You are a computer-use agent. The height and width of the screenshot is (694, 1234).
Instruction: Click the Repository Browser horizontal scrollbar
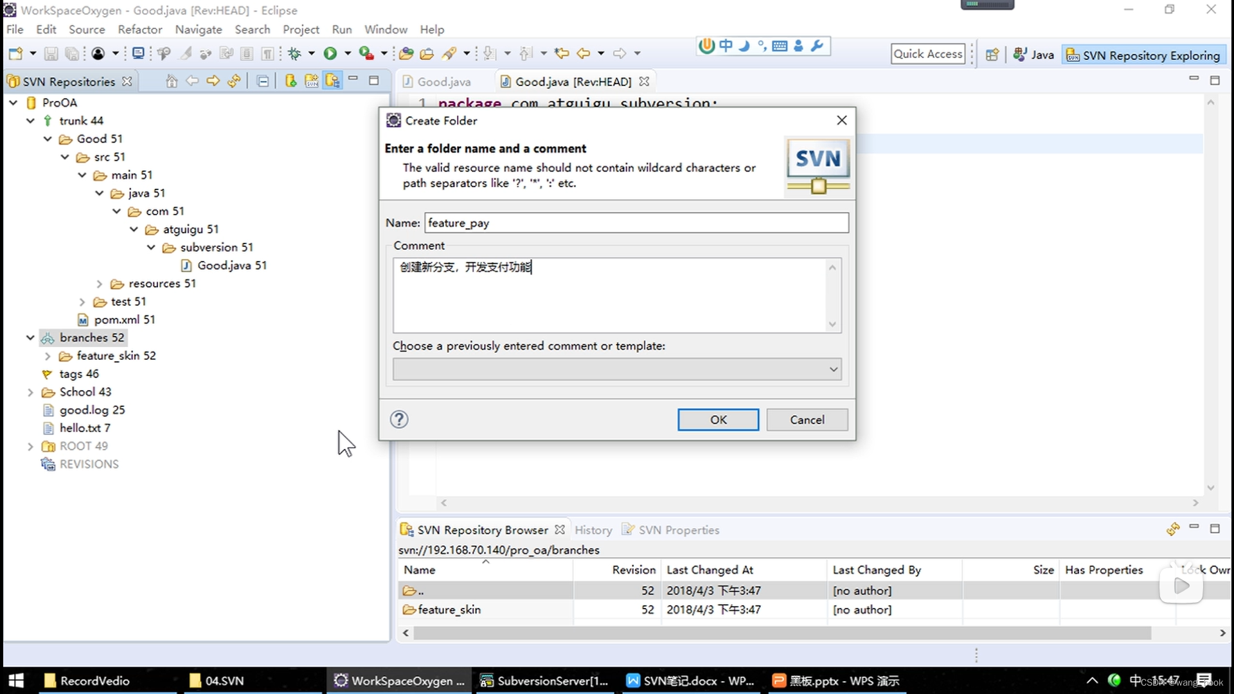(782, 633)
